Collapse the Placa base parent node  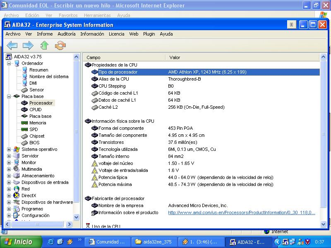9,96
